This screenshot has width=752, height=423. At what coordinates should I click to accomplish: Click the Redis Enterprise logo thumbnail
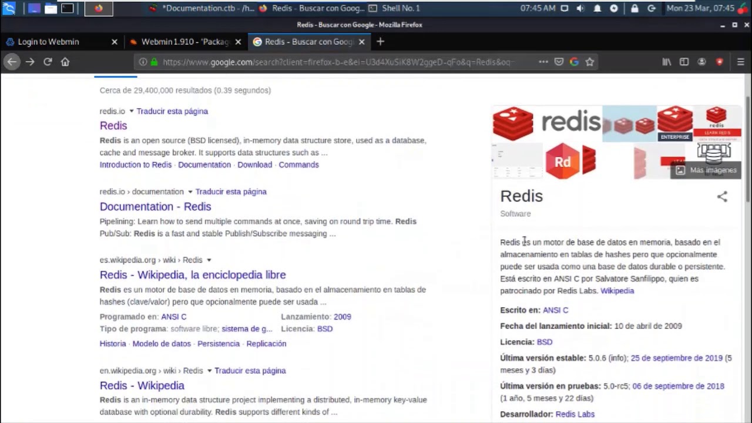[x=674, y=123]
